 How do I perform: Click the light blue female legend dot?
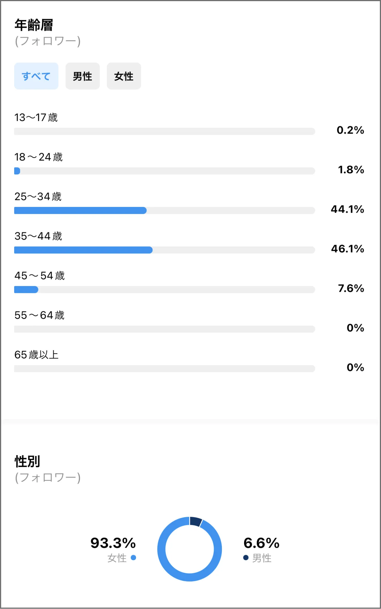click(134, 558)
